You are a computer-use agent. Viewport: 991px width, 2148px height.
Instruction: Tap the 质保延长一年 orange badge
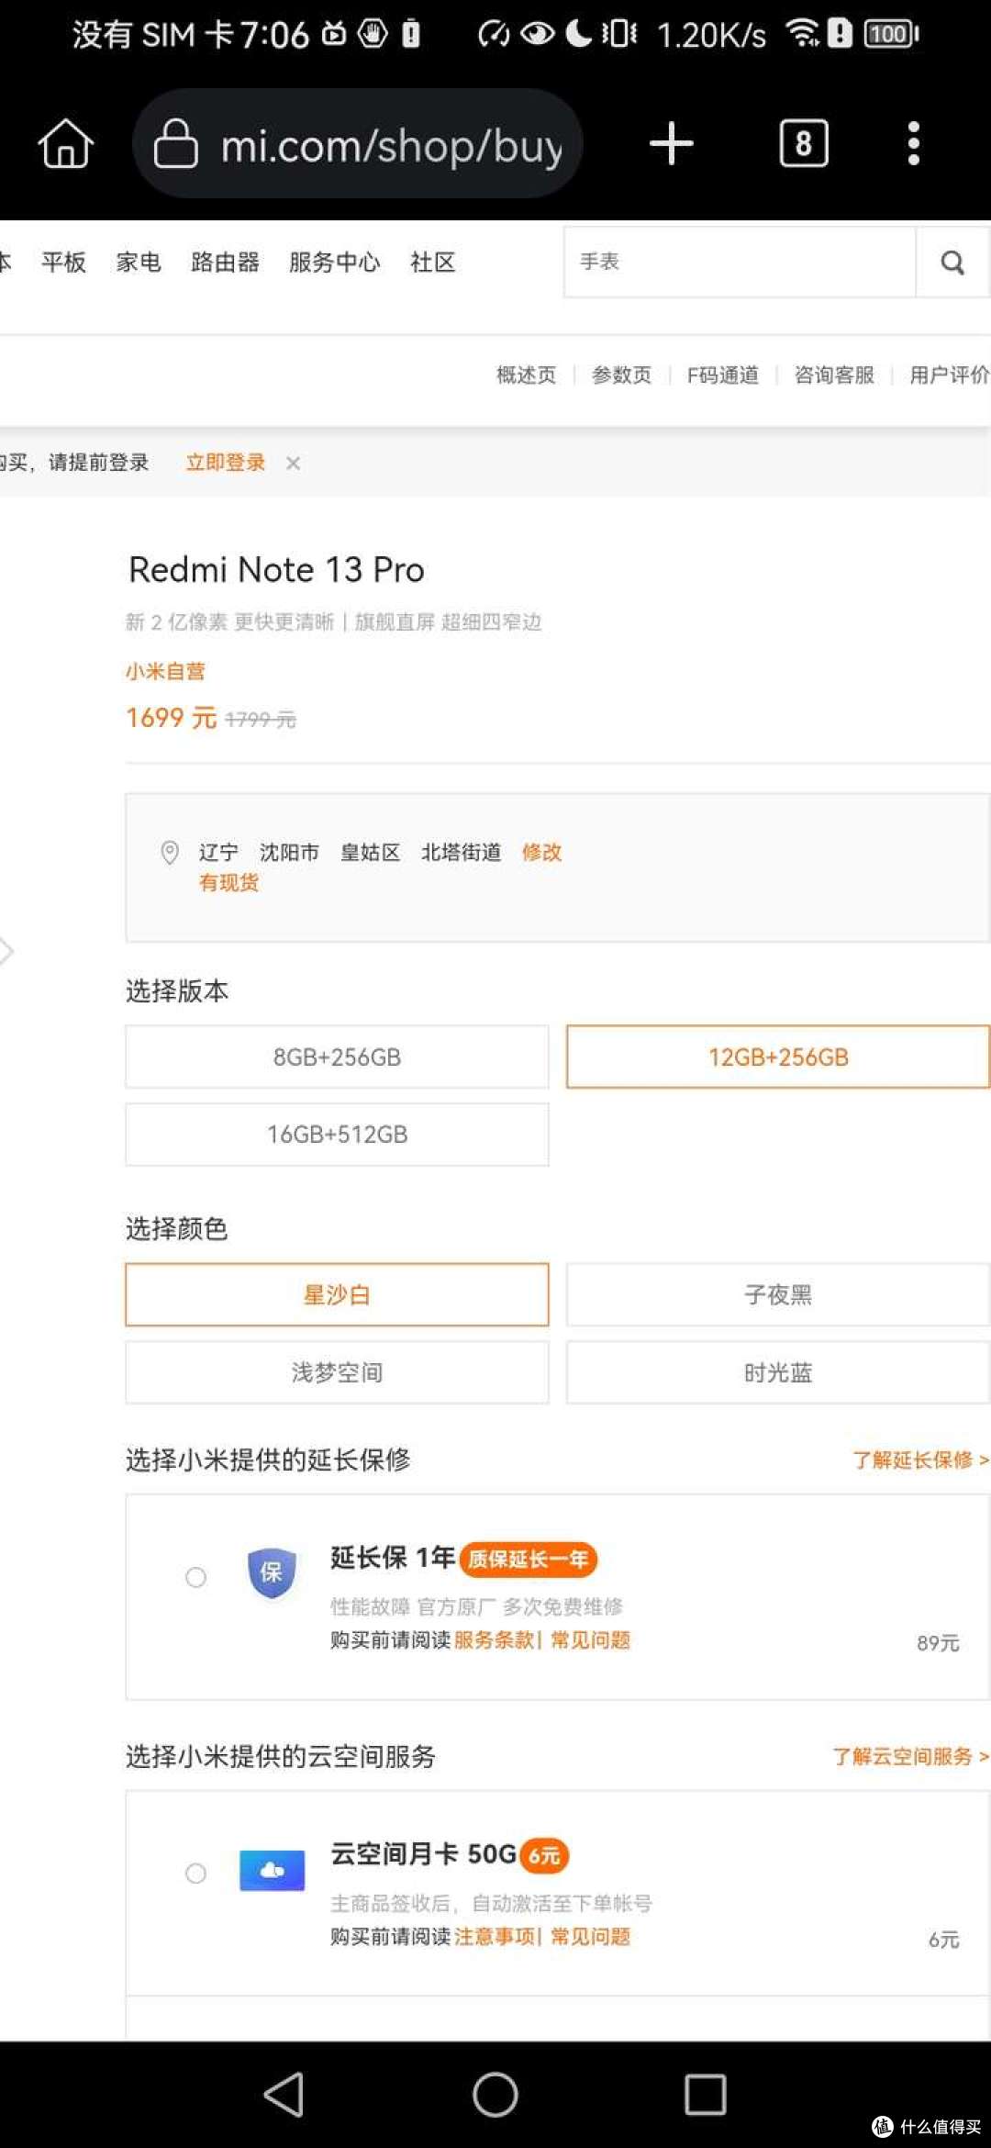tap(528, 1559)
